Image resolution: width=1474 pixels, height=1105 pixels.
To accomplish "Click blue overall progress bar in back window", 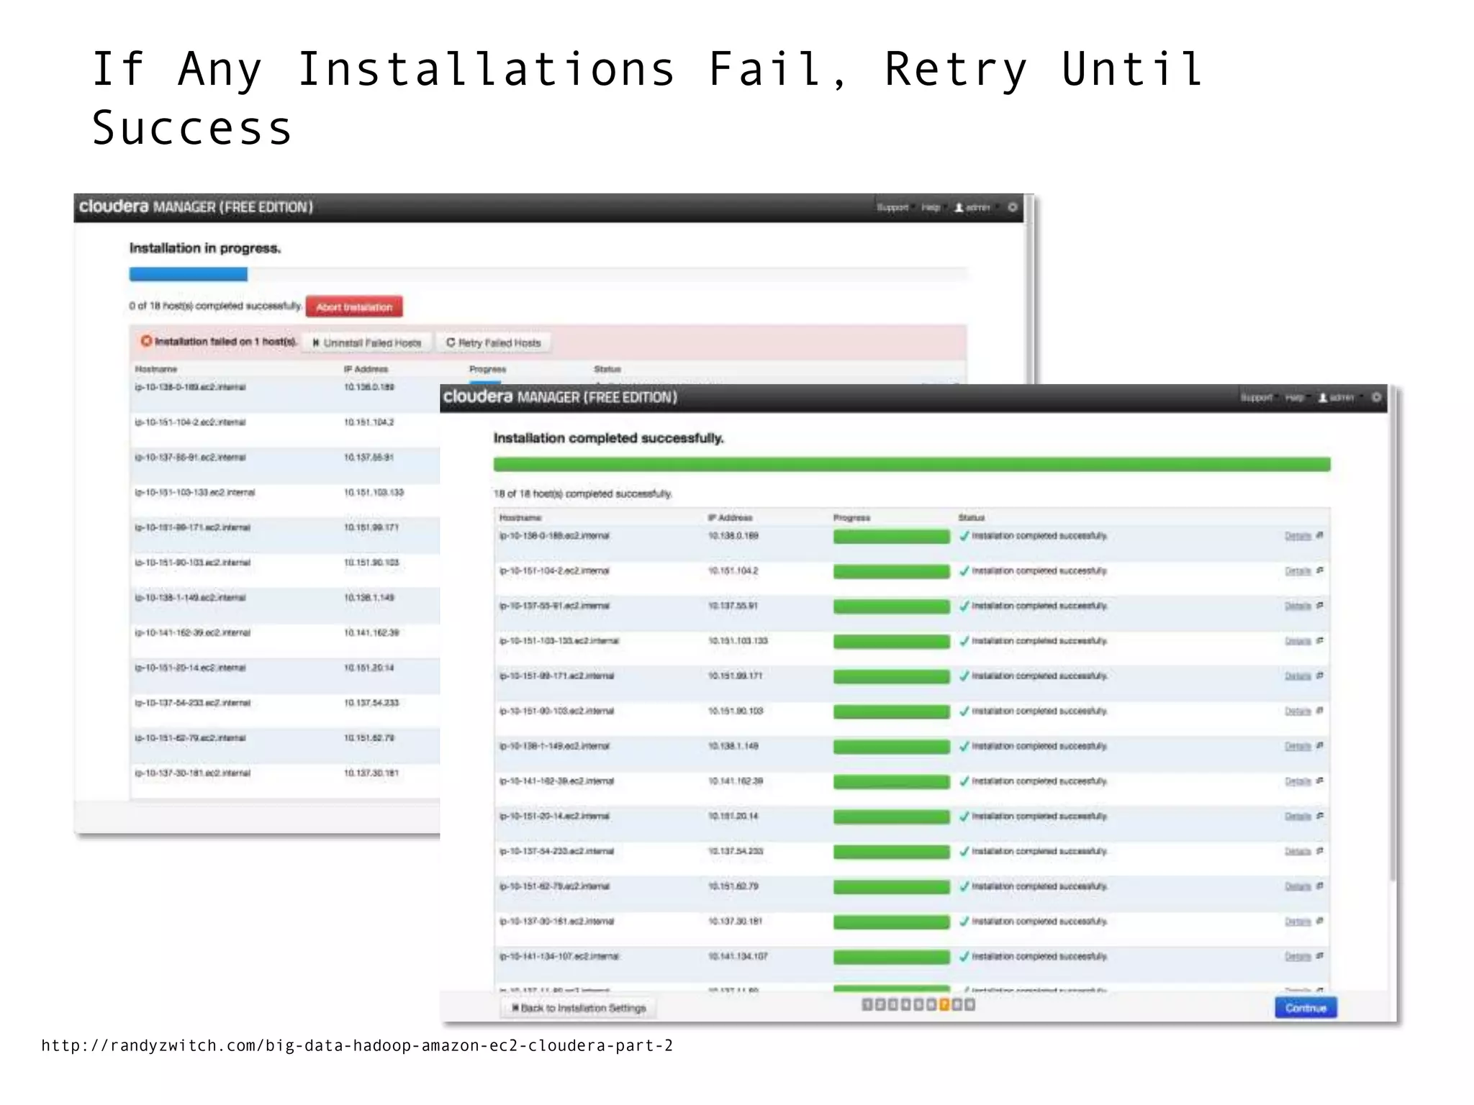I will 189,274.
